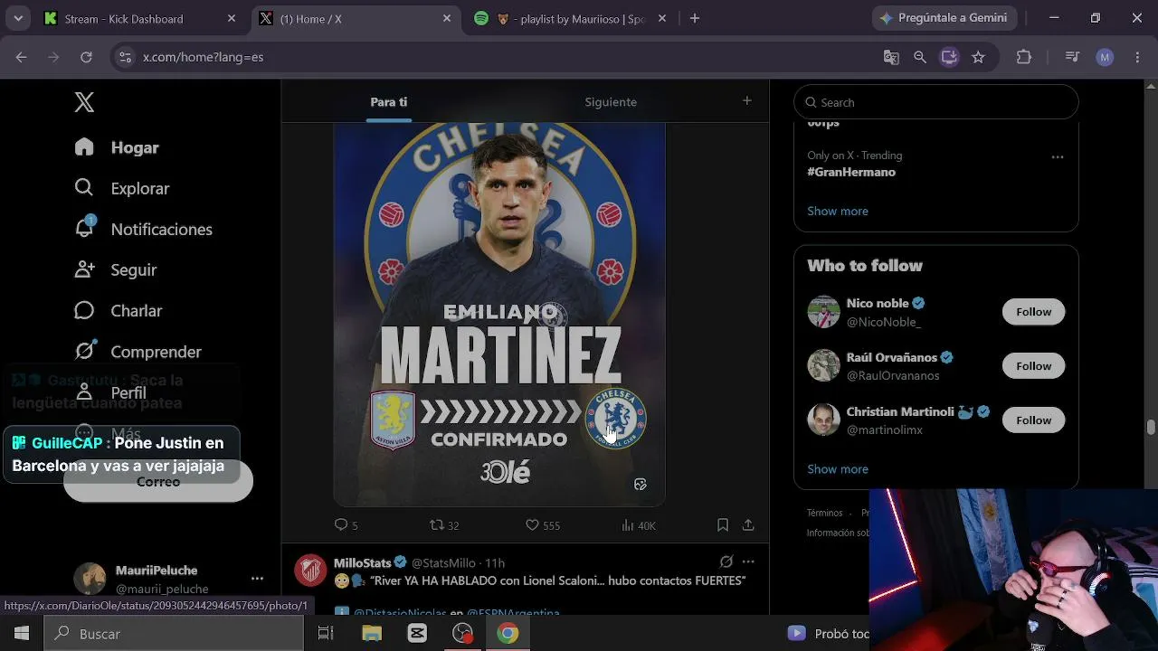The height and width of the screenshot is (651, 1158).
Task: Share the Emiliano Martinez post
Action: (x=748, y=524)
